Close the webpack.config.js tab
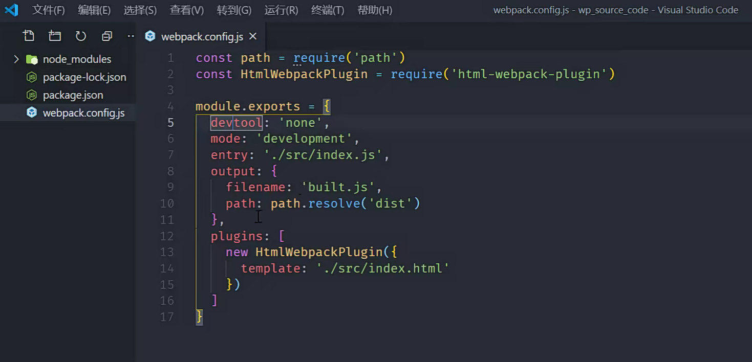The height and width of the screenshot is (362, 752). pyautogui.click(x=253, y=36)
